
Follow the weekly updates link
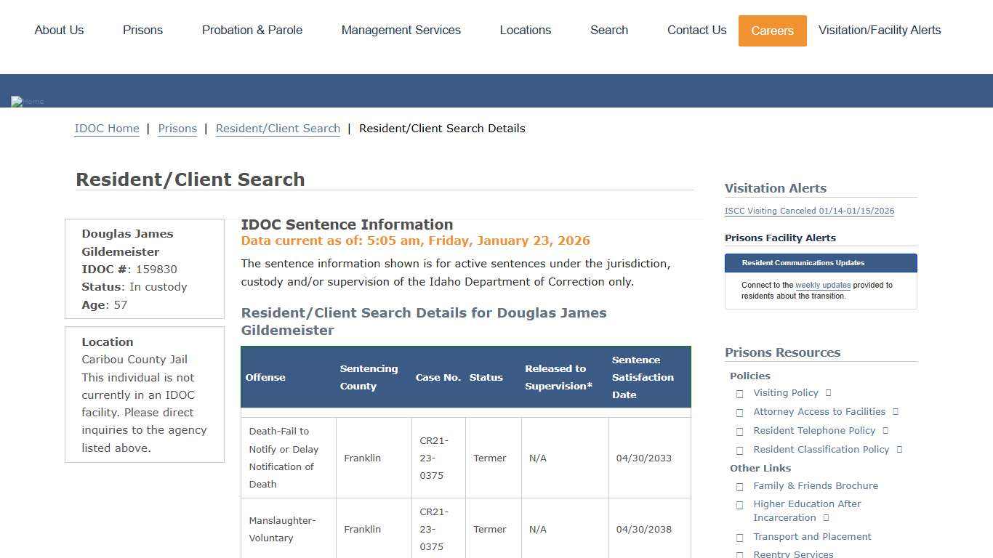pyautogui.click(x=823, y=285)
